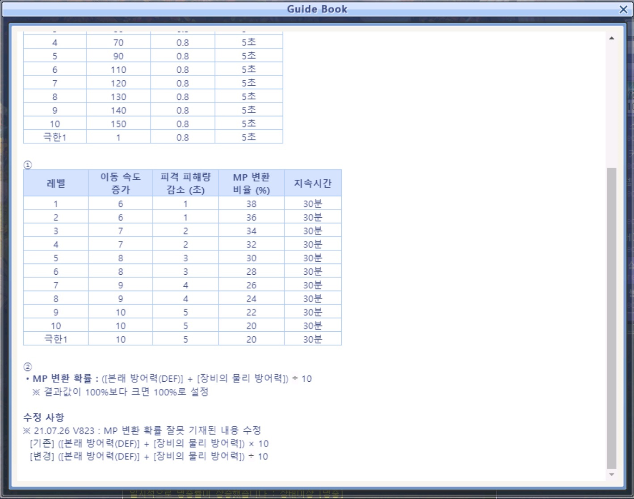Click 극한1 in the row with 5초
The image size is (634, 499).
[x=55, y=137]
